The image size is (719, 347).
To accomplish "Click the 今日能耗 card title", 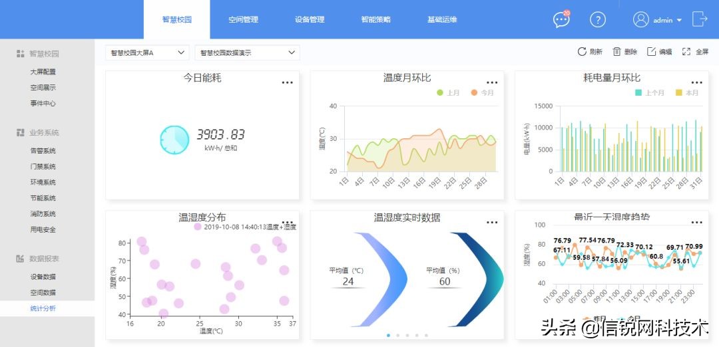I will click(202, 78).
